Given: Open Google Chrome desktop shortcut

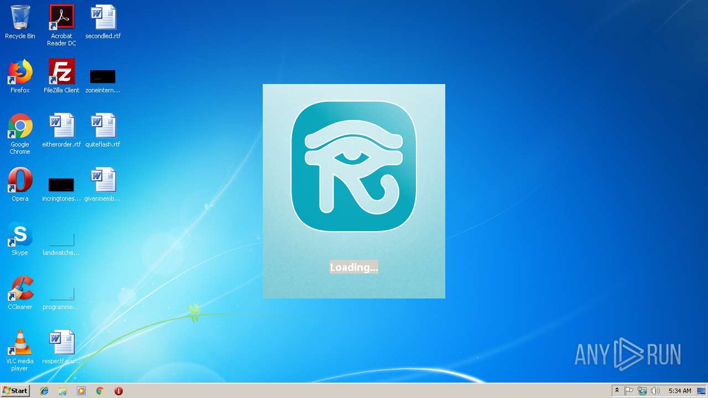Looking at the screenshot, I should coord(20,134).
